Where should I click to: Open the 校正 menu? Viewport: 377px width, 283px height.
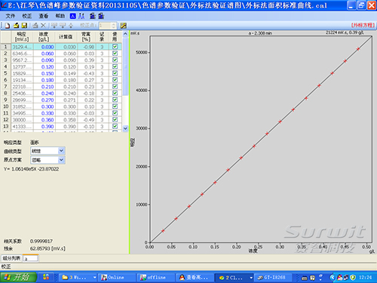pyautogui.click(x=27, y=16)
